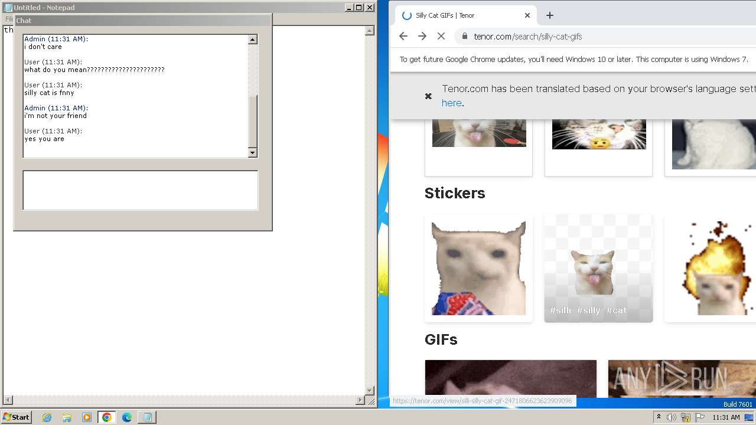
Task: Click the #silli hashtag on sticker
Action: (x=561, y=310)
